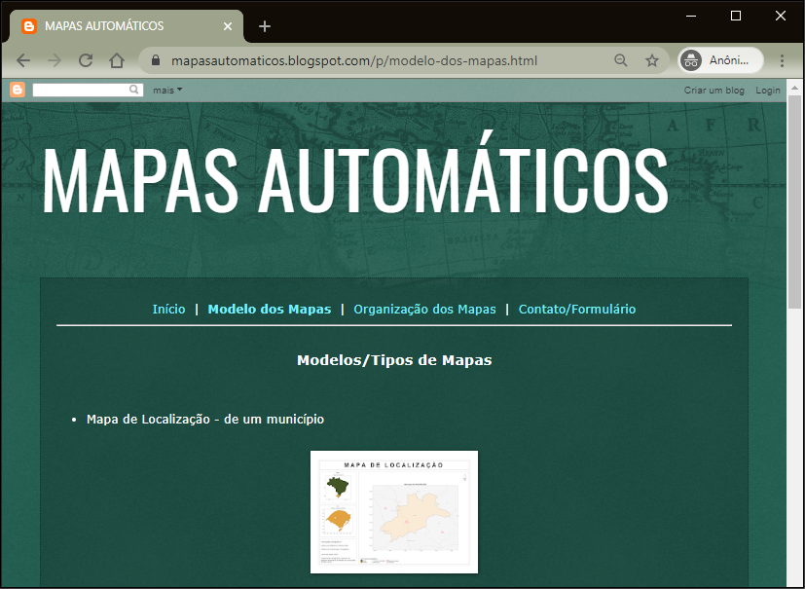
Task: Switch to Organização dos Mapas tab
Action: click(424, 310)
